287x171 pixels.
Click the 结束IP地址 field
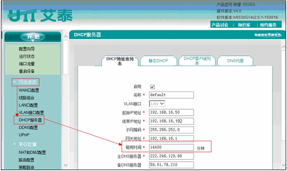point(171,121)
